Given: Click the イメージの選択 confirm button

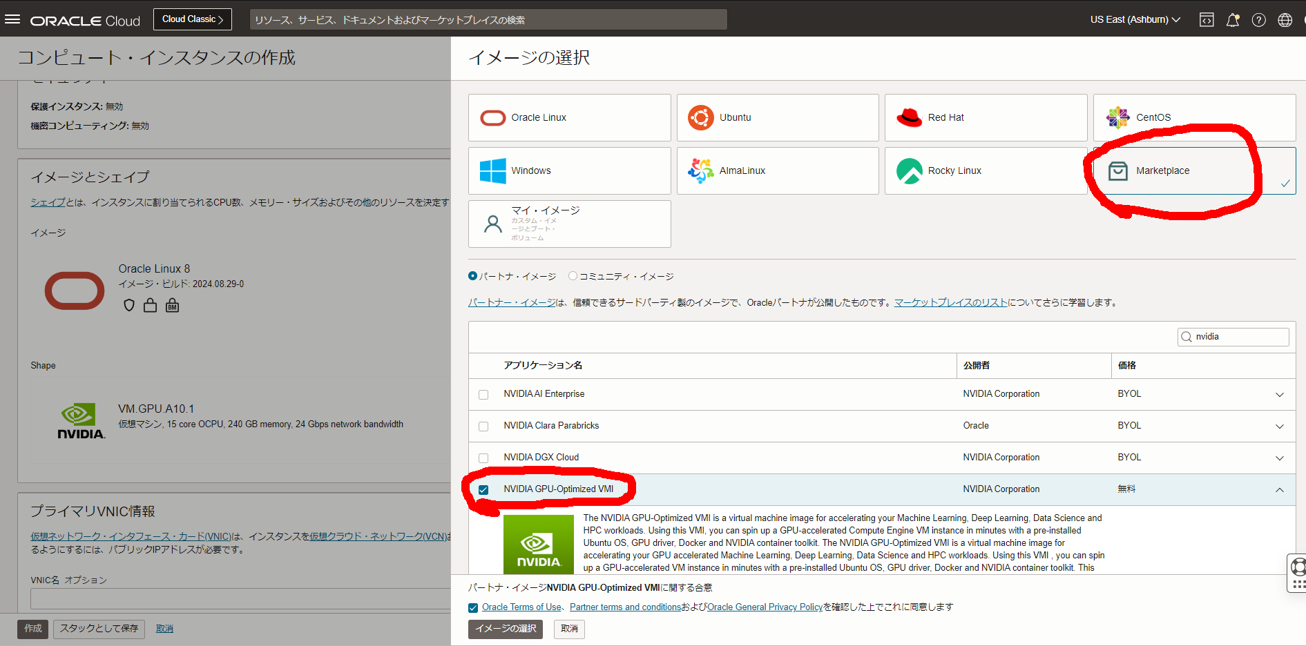Looking at the screenshot, I should (506, 629).
